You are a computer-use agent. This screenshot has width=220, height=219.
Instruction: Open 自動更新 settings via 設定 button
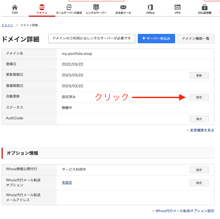(199, 97)
